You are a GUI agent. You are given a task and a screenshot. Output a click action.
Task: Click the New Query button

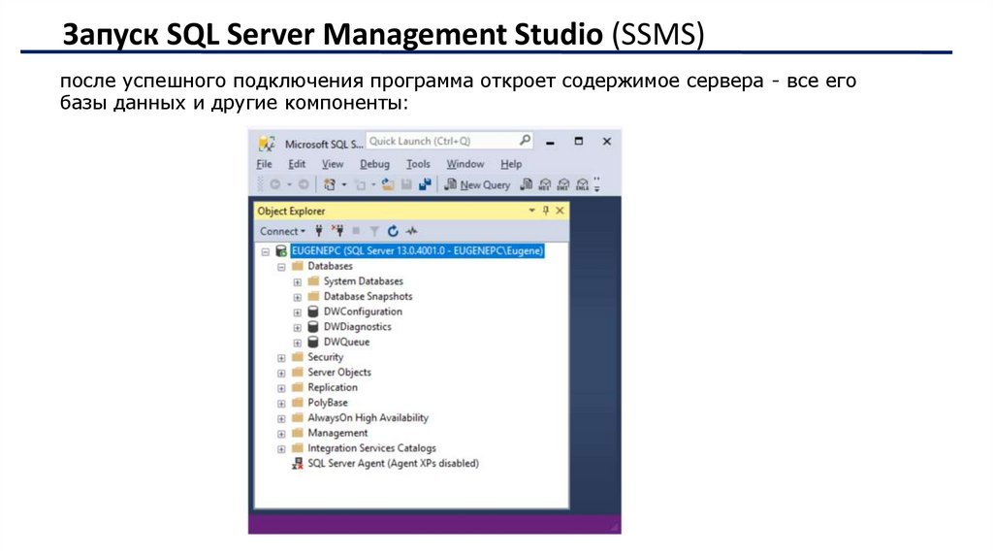pos(477,184)
